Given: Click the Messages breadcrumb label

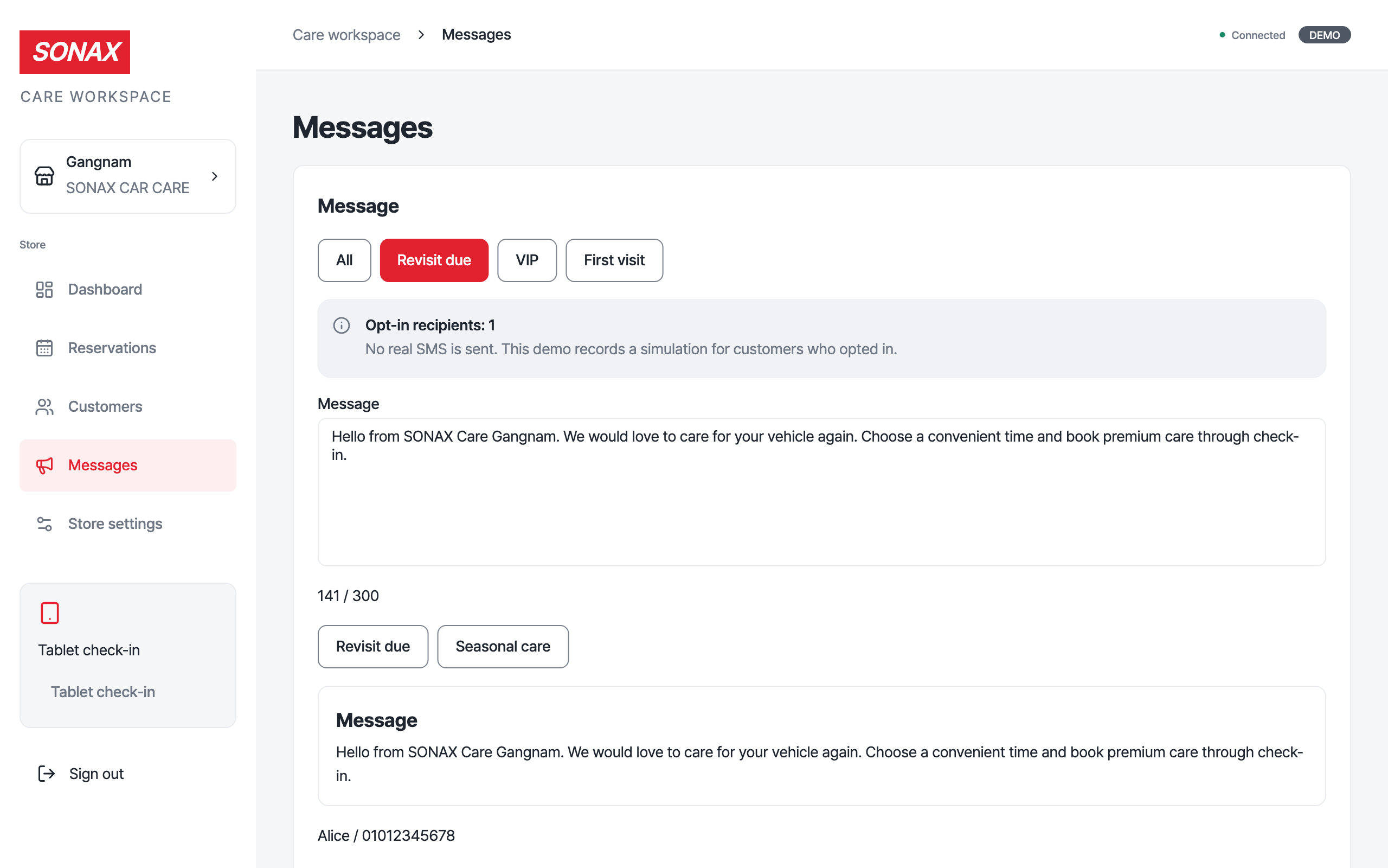Looking at the screenshot, I should 476,35.
